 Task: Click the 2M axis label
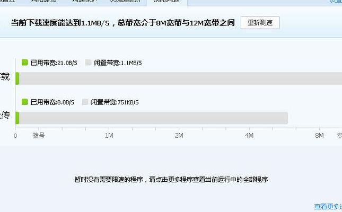click(x=179, y=136)
